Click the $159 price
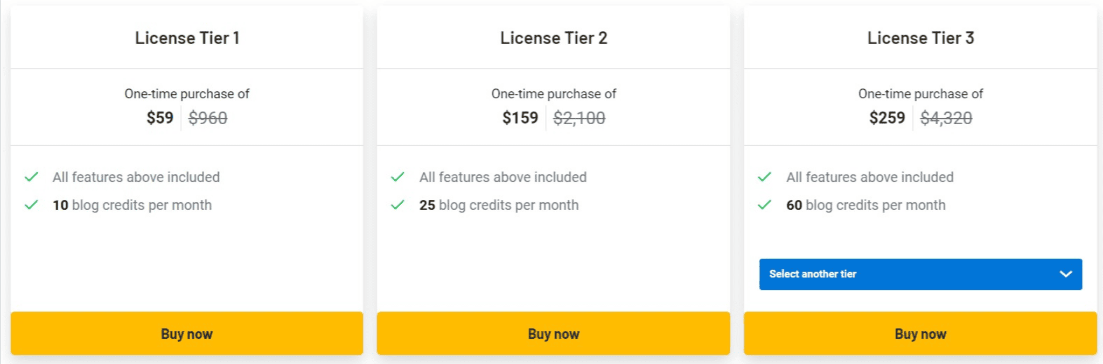 (x=520, y=118)
